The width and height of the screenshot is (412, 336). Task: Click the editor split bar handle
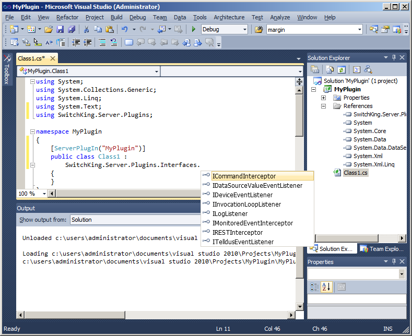(299, 81)
